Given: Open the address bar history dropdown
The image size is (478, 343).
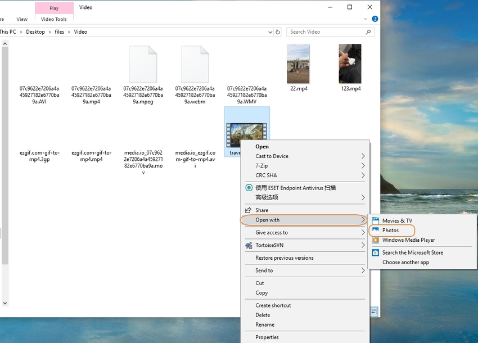Looking at the screenshot, I should (x=270, y=32).
